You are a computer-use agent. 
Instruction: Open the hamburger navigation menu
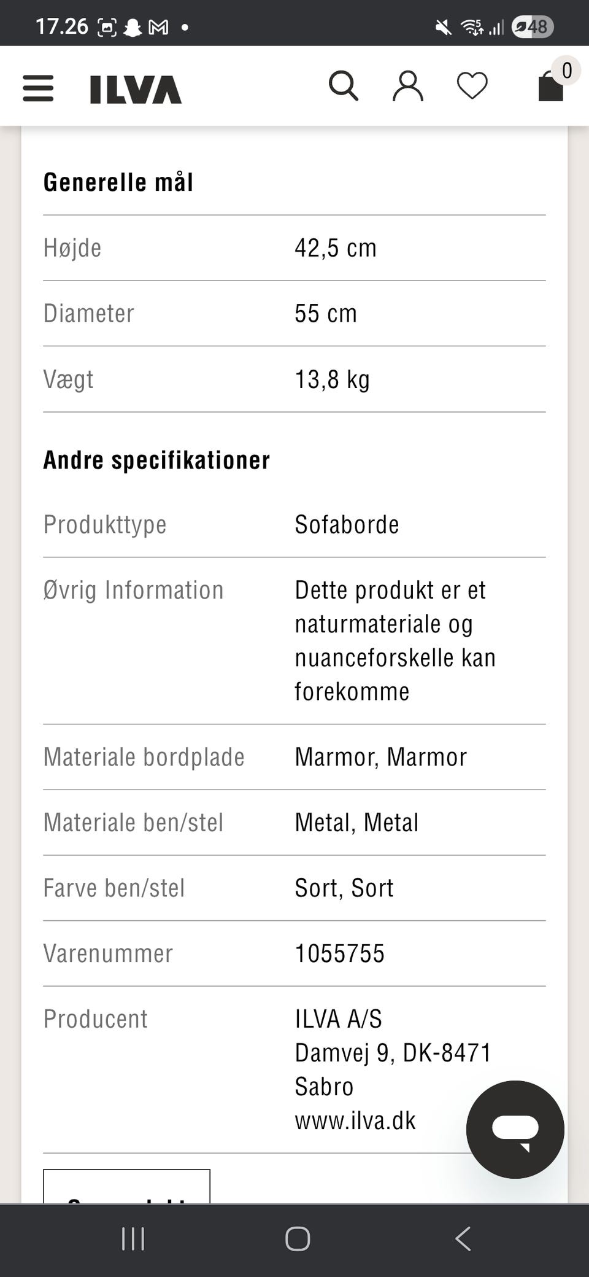coord(38,88)
